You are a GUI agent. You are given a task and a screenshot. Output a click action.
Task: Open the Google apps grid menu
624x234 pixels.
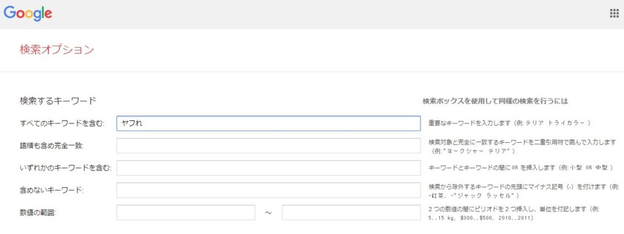click(614, 14)
